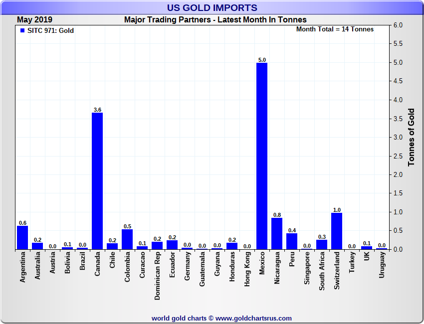Viewport: 424px width, 324px height.
Task: Click the Chile axis label
Action: 112,260
